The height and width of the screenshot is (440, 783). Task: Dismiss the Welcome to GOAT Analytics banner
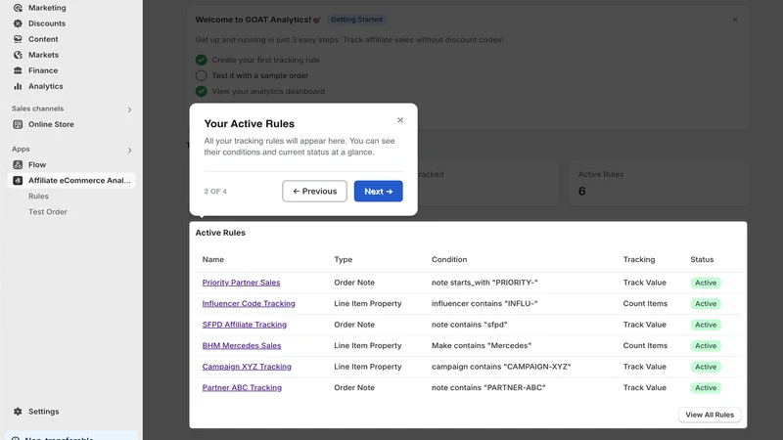[x=735, y=20]
